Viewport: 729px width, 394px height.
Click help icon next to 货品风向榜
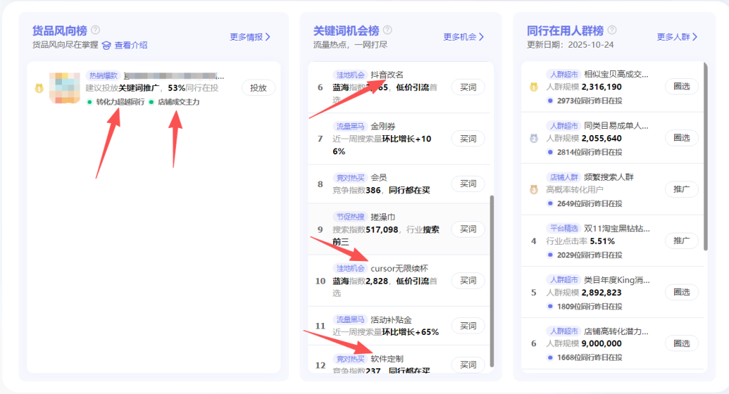tap(95, 30)
